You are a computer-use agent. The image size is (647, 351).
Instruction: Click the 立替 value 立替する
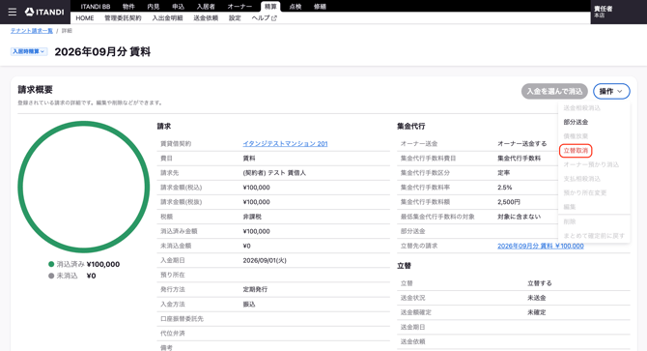click(539, 283)
